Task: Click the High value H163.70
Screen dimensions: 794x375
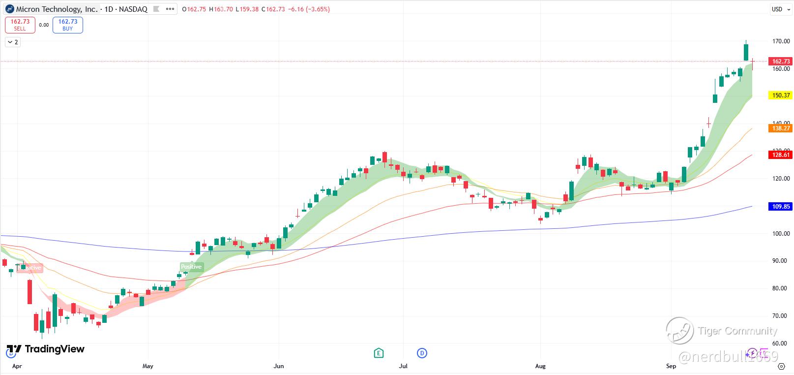Action: (x=221, y=9)
